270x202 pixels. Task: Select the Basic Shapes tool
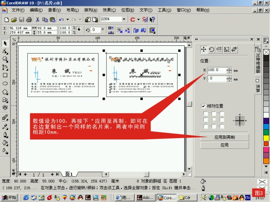coord(5,100)
